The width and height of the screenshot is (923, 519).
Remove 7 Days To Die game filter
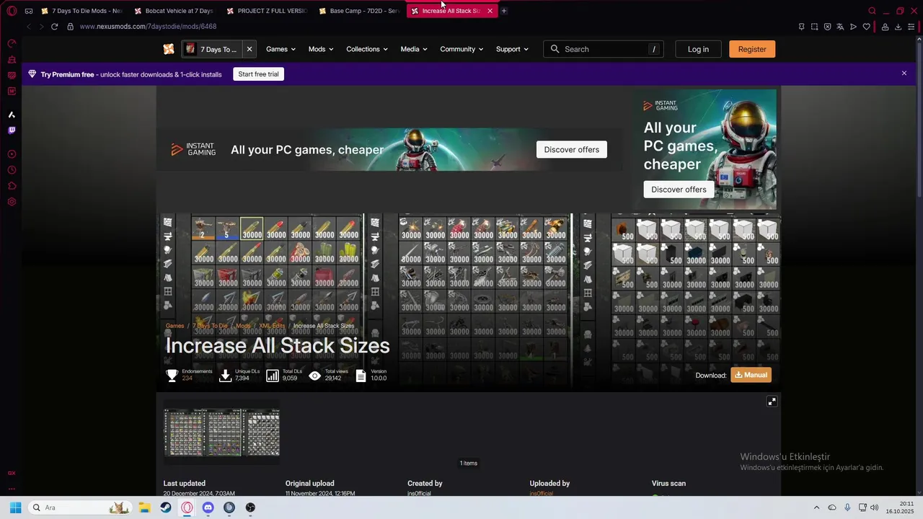pyautogui.click(x=249, y=49)
